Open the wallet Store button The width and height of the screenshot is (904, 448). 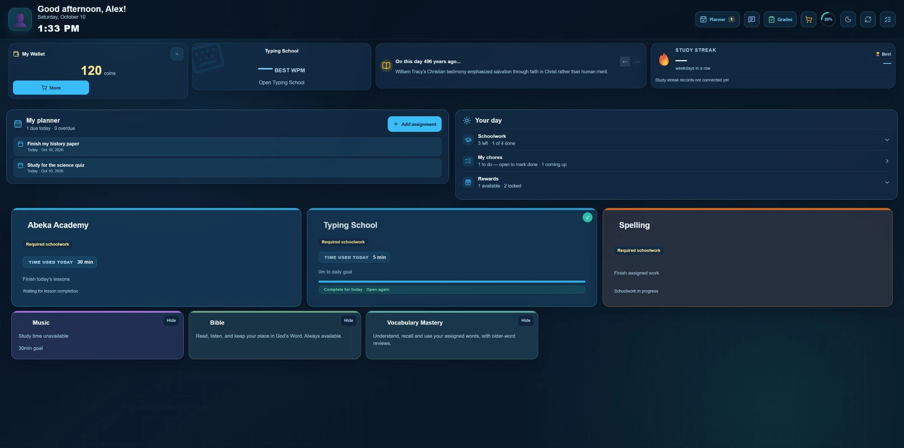pos(51,88)
